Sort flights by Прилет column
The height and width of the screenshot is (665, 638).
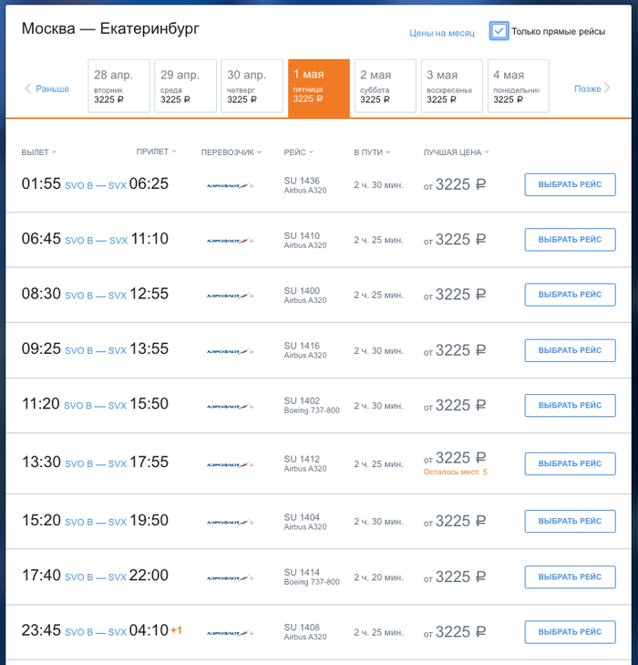(x=156, y=151)
